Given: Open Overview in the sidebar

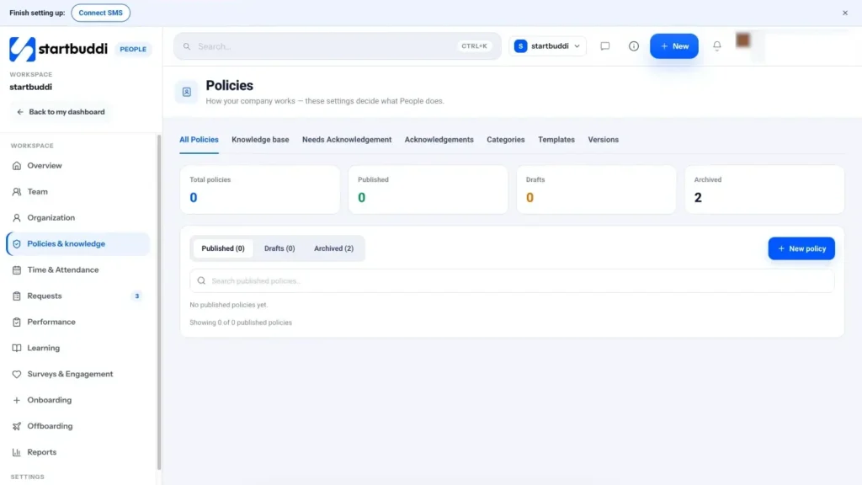Looking at the screenshot, I should coord(77,166).
